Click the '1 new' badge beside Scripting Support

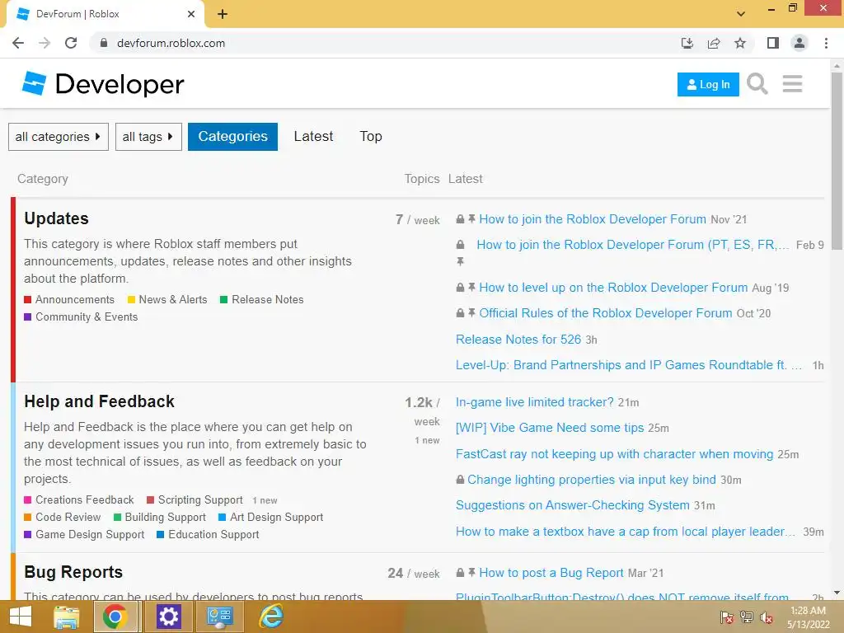pyautogui.click(x=265, y=500)
